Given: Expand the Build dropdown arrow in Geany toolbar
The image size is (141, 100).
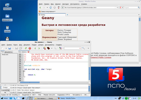Looking at the screenshot, I should point(52,48).
